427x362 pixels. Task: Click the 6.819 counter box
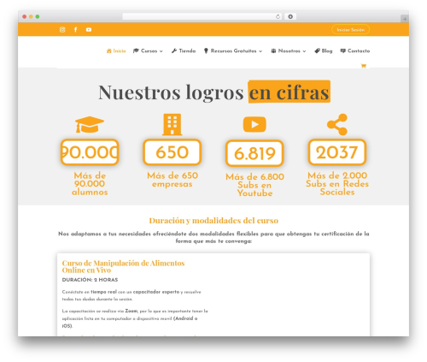click(x=254, y=153)
